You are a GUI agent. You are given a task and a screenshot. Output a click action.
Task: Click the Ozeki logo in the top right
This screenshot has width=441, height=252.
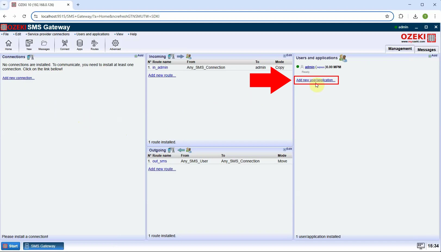pyautogui.click(x=418, y=38)
